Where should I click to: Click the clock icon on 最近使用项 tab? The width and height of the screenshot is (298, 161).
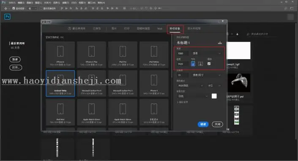tap(69, 28)
